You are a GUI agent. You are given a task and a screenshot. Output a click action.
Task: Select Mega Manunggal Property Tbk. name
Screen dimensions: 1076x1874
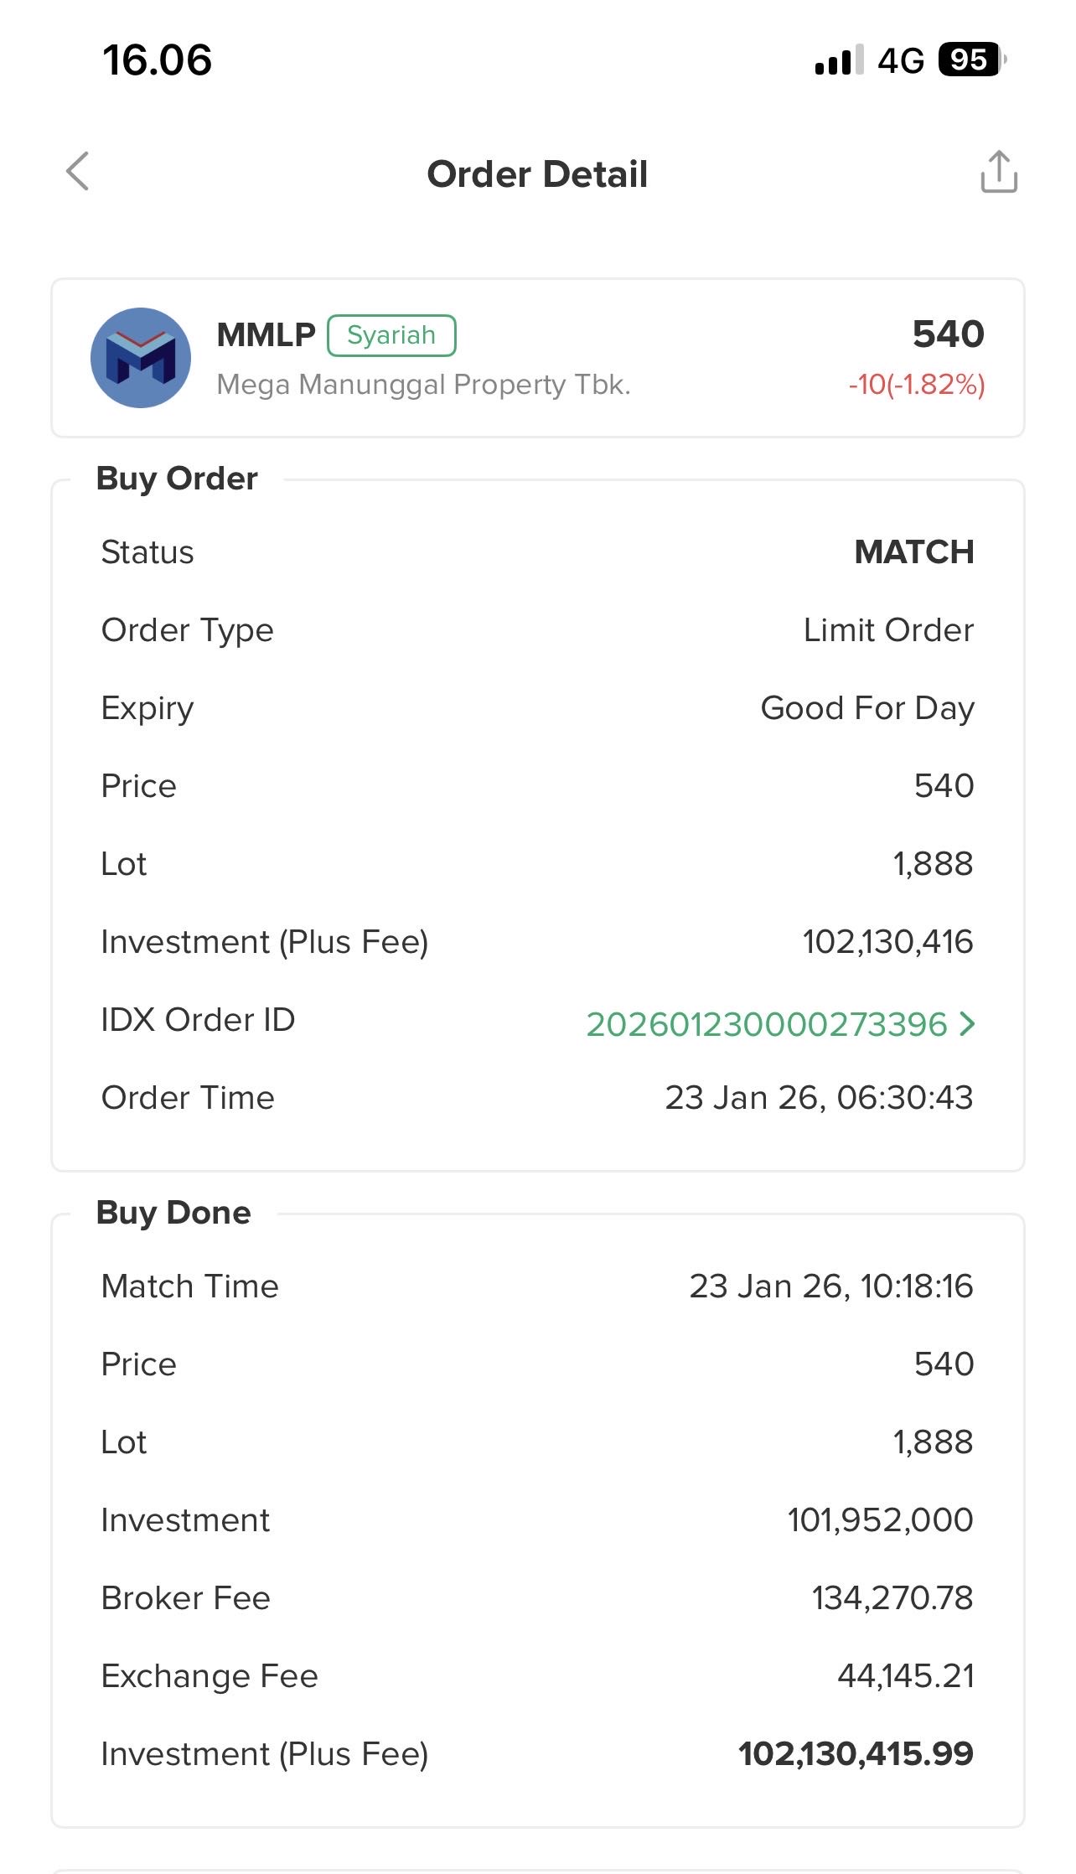pos(423,385)
